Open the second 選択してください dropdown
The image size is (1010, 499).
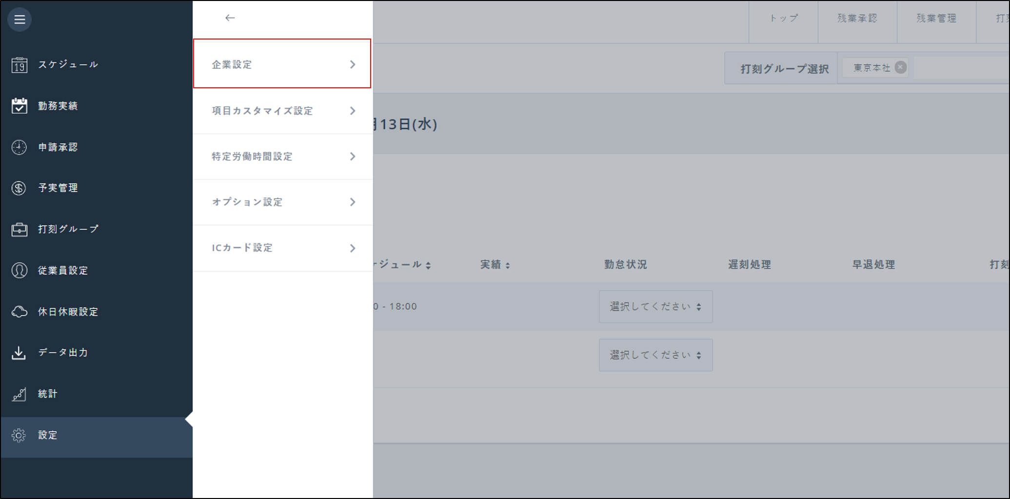point(655,355)
